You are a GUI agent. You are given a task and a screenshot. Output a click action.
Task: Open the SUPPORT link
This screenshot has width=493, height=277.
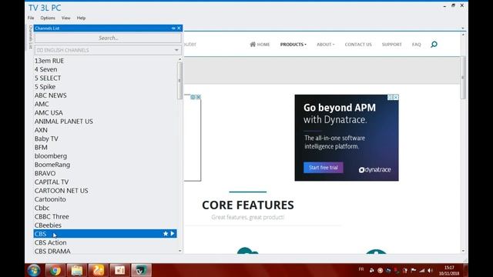point(392,45)
